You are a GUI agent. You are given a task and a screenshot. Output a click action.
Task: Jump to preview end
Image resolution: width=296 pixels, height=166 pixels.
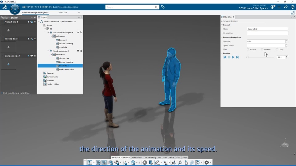[x=237, y=57]
